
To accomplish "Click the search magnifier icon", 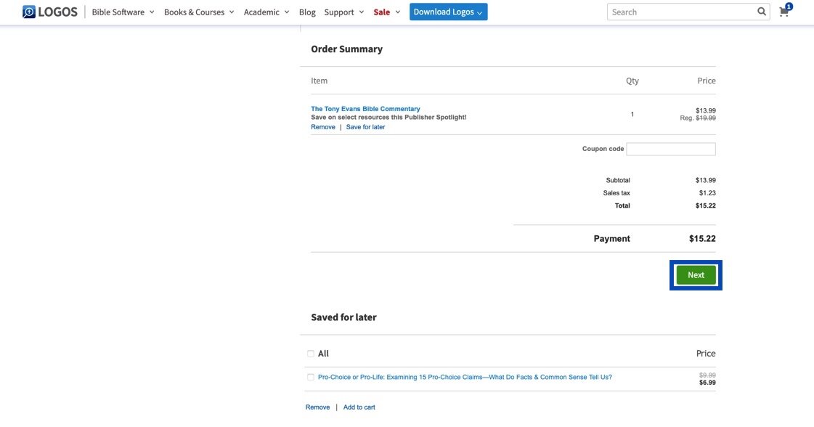I will [762, 12].
